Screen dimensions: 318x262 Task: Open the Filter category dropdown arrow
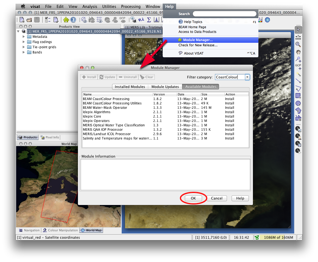pos(247,77)
